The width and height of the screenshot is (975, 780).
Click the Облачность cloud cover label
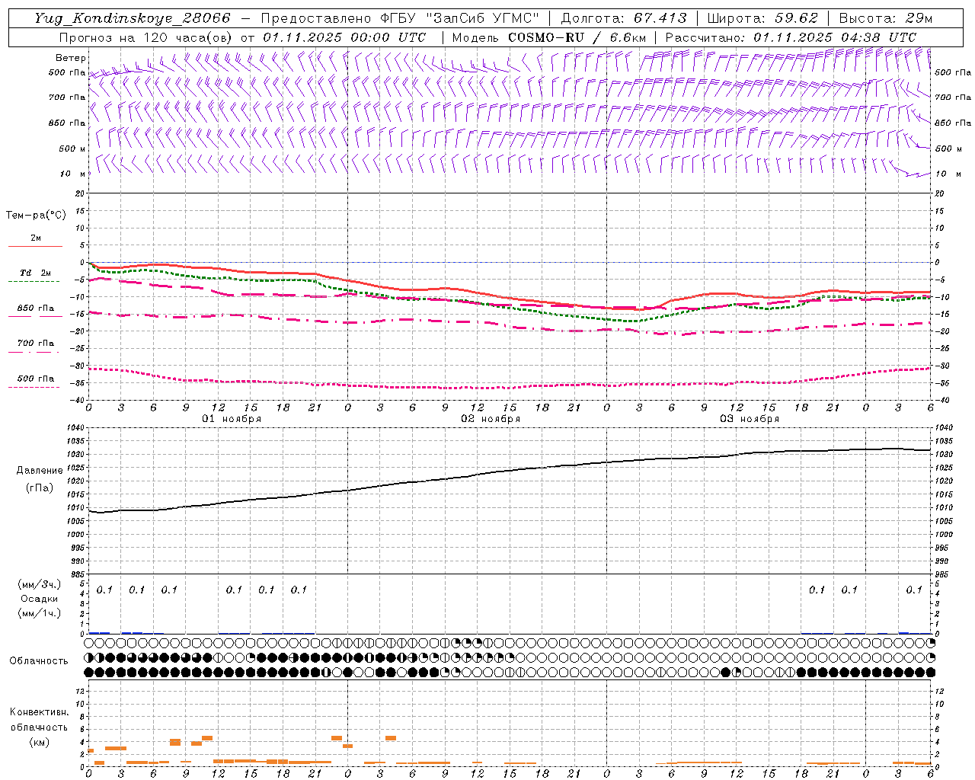pyautogui.click(x=39, y=660)
